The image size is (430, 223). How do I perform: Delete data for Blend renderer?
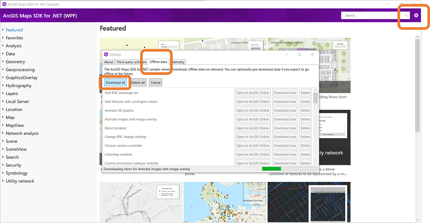pos(305,128)
